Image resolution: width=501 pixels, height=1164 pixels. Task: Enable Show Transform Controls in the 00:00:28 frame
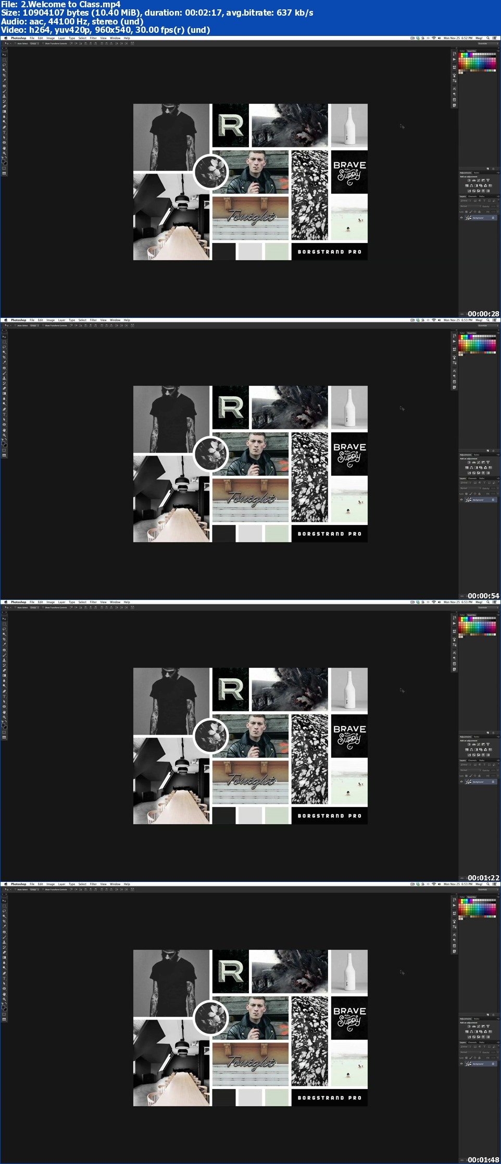tap(43, 43)
